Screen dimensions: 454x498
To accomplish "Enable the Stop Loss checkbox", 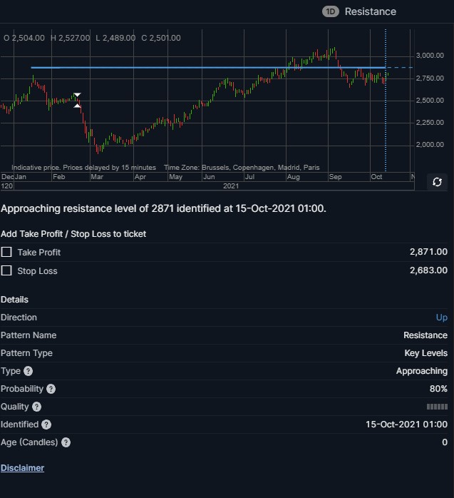I will click(x=6, y=270).
